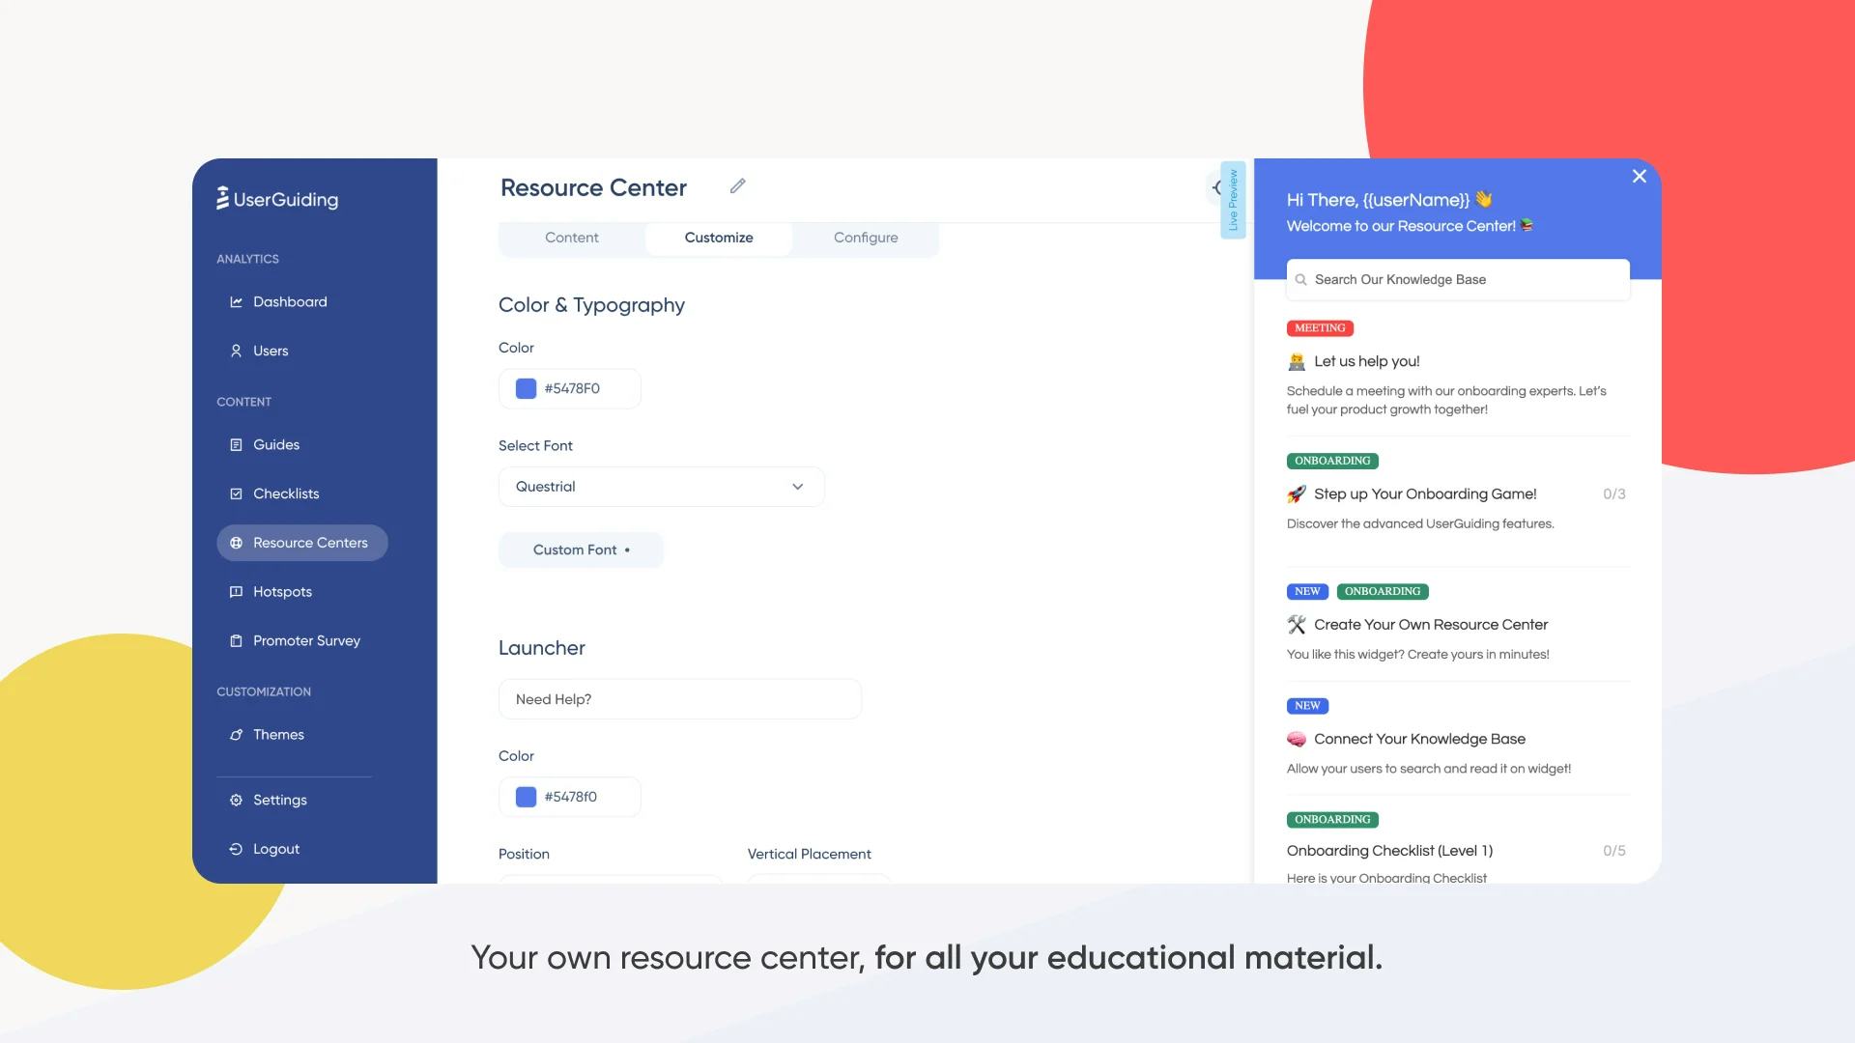
Task: Select the Guides content icon
Action: 235,444
